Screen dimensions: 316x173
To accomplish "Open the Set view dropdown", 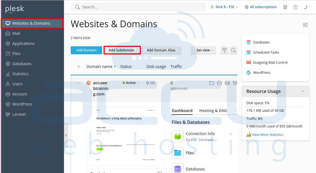I will tap(203, 50).
